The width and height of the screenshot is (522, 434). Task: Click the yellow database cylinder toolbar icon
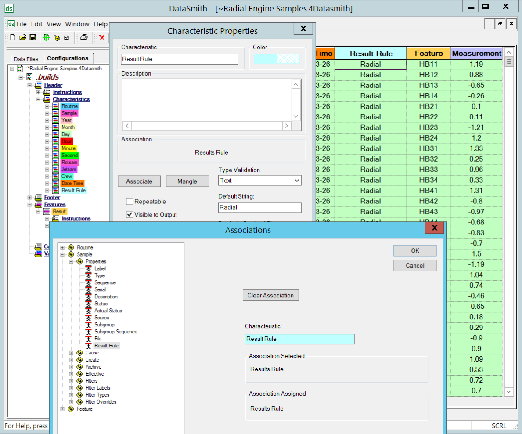click(x=56, y=38)
